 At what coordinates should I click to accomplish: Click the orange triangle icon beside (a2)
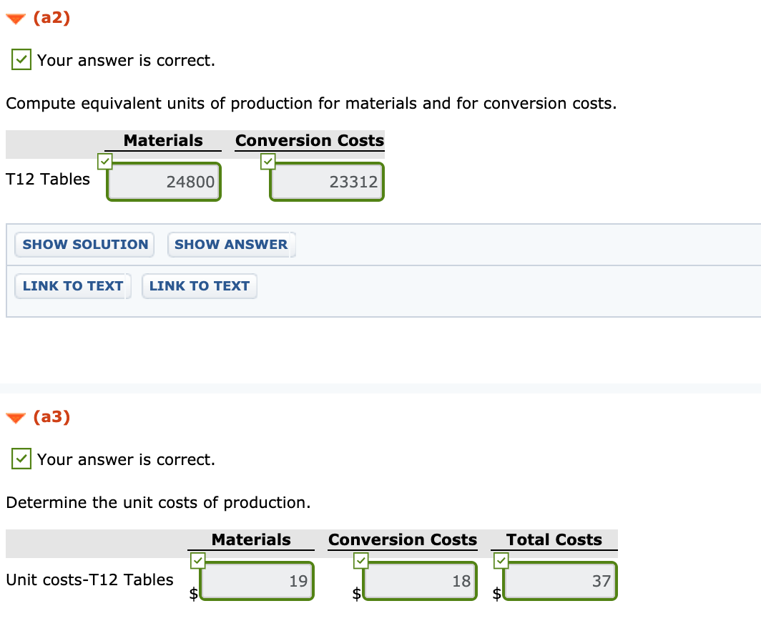15,19
